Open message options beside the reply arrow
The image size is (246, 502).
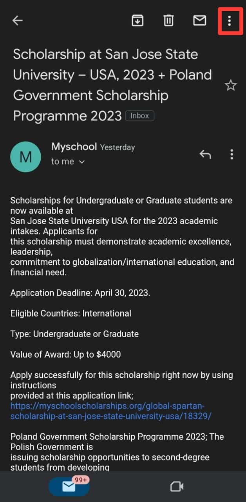(x=232, y=155)
